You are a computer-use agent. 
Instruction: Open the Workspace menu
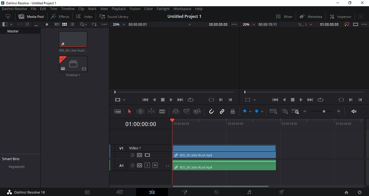click(x=182, y=9)
